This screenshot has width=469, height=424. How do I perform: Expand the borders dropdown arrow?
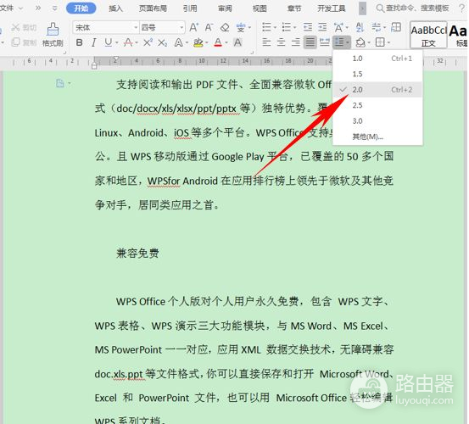click(388, 42)
